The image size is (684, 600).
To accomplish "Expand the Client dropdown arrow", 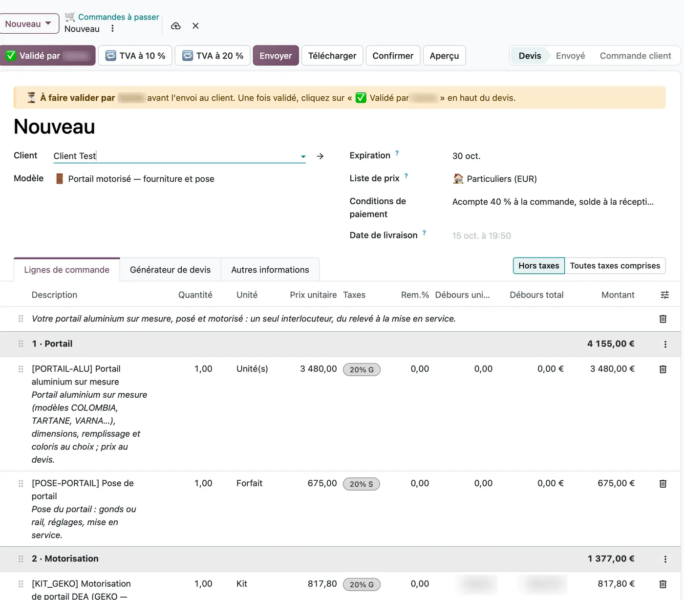I will 303,156.
